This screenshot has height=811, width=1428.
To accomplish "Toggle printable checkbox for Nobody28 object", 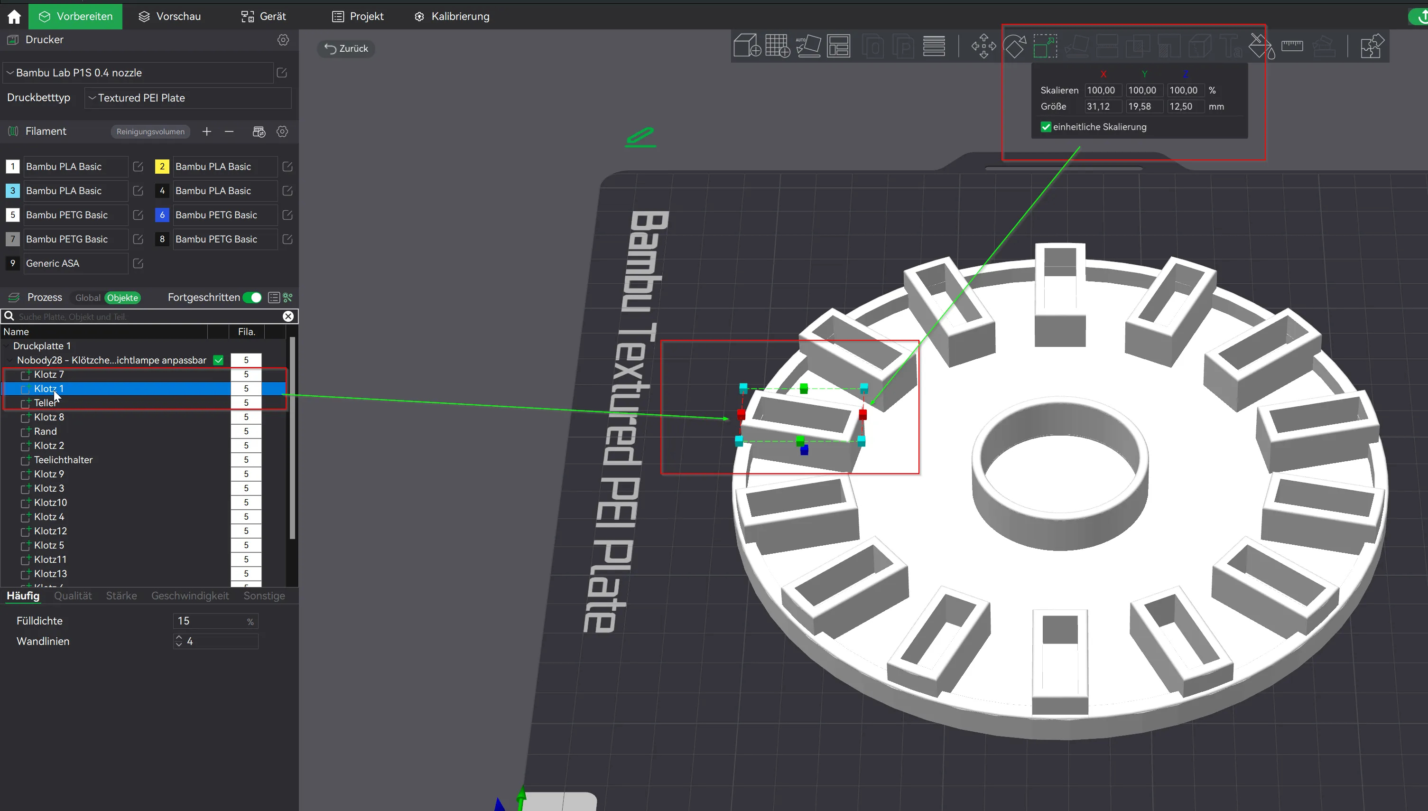I will [218, 360].
